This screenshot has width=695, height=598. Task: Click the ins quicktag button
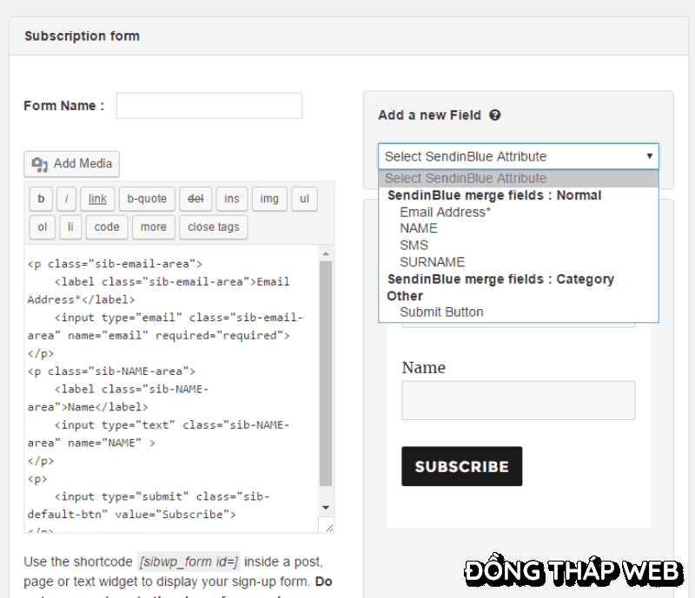point(232,199)
